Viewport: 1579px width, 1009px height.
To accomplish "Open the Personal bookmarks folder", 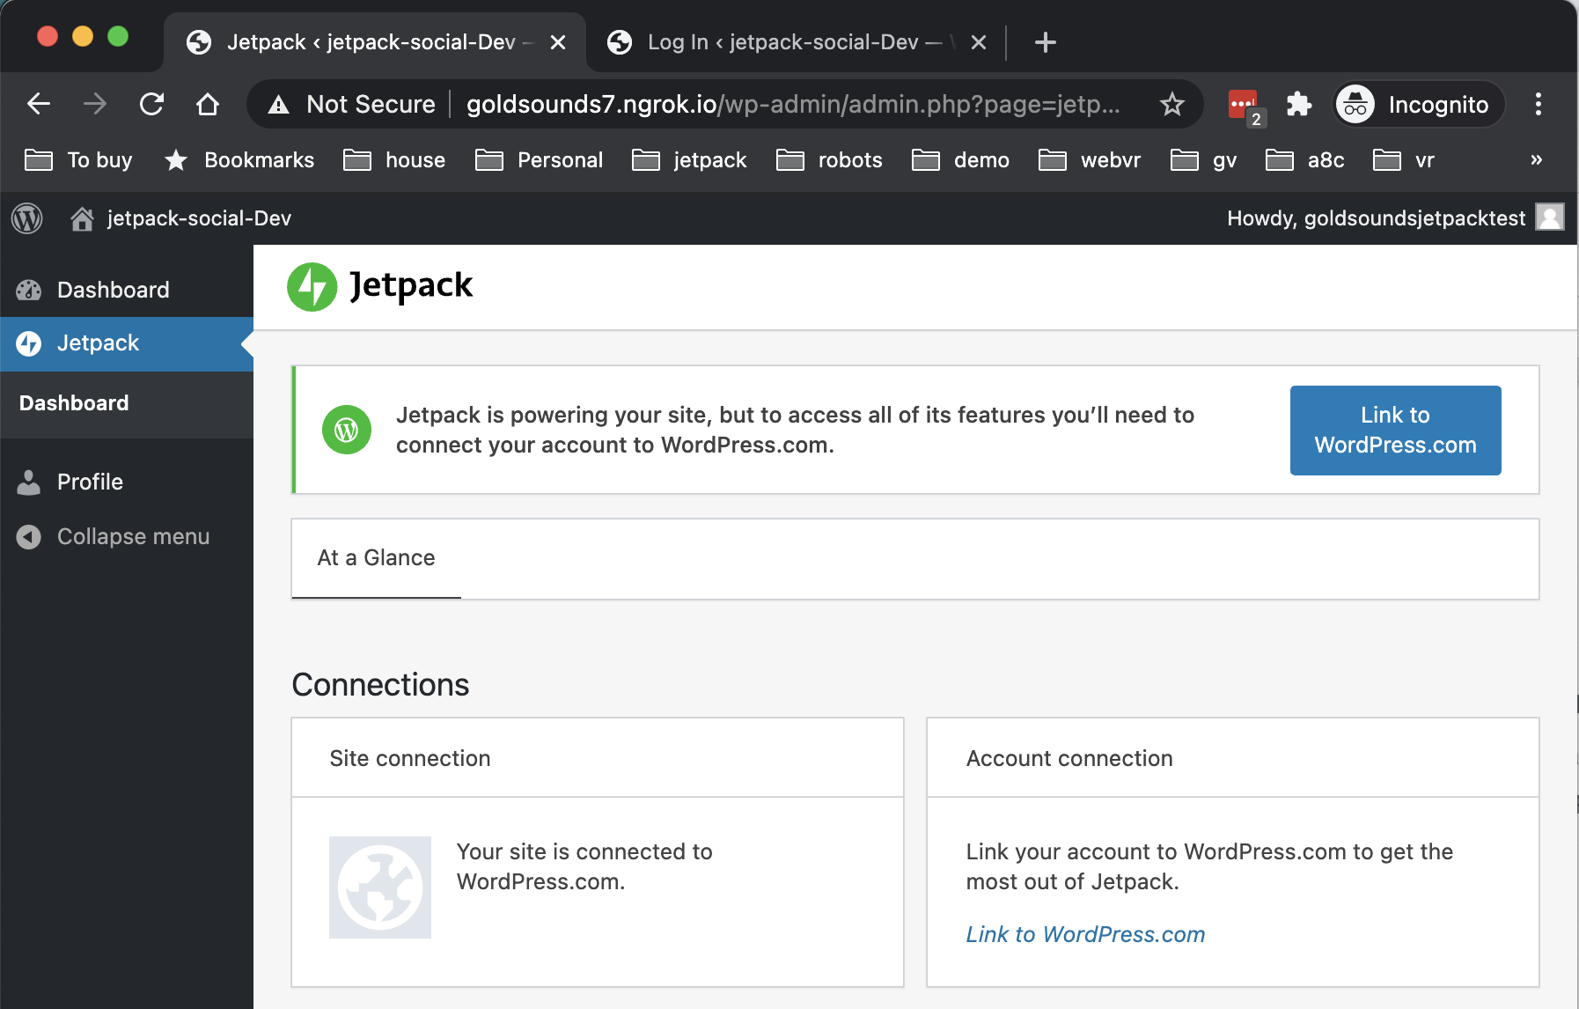I will pos(539,160).
